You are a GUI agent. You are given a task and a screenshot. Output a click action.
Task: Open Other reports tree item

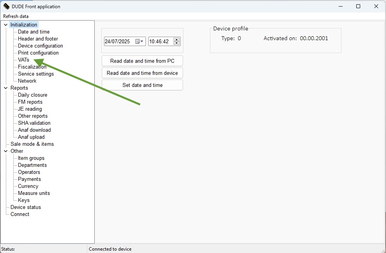(33, 116)
